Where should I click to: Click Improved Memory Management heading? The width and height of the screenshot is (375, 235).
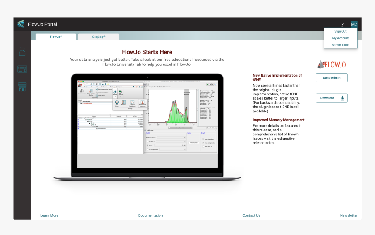[x=279, y=120]
